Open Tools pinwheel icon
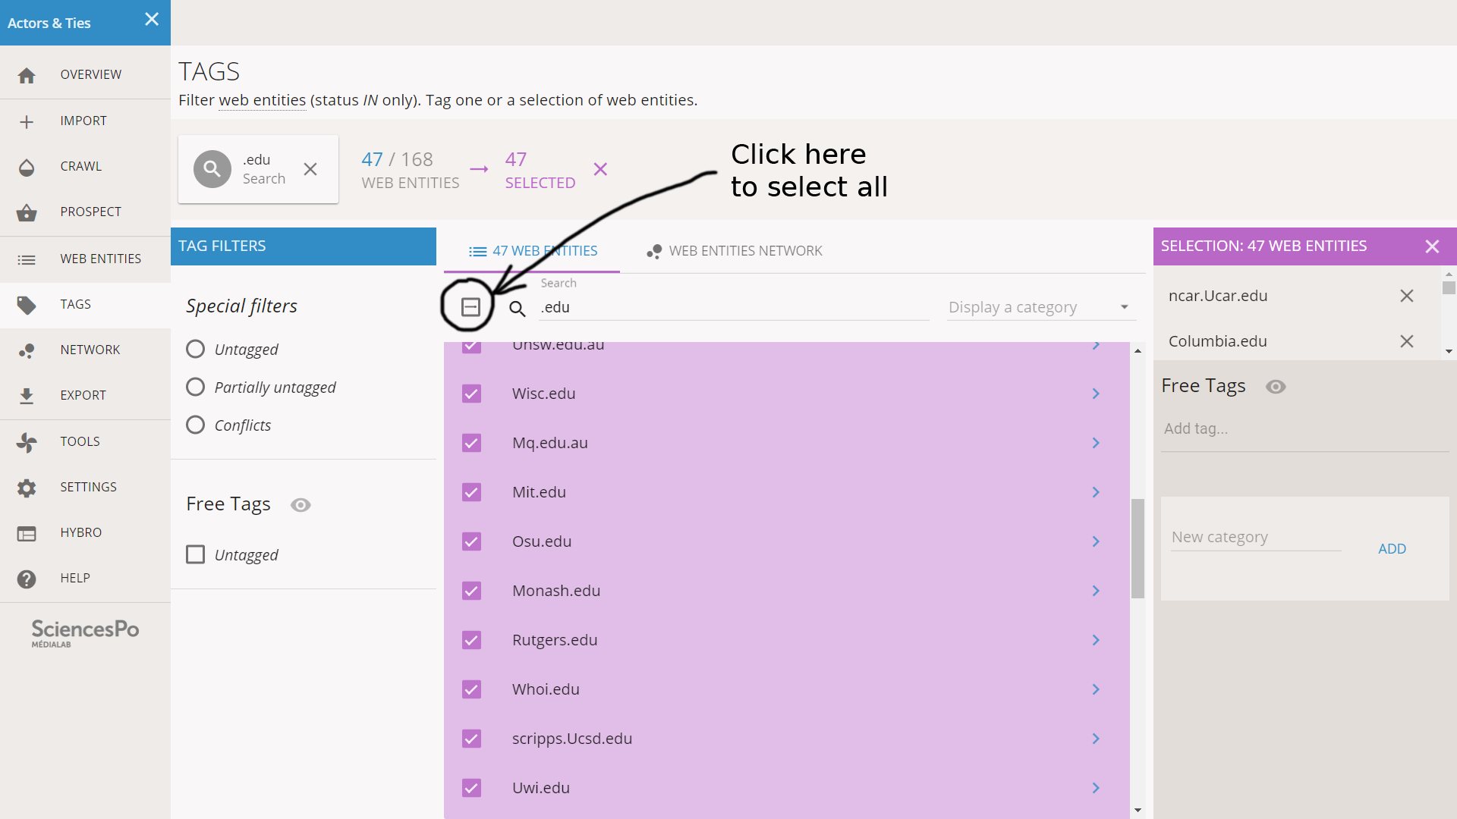The width and height of the screenshot is (1457, 819). click(27, 442)
